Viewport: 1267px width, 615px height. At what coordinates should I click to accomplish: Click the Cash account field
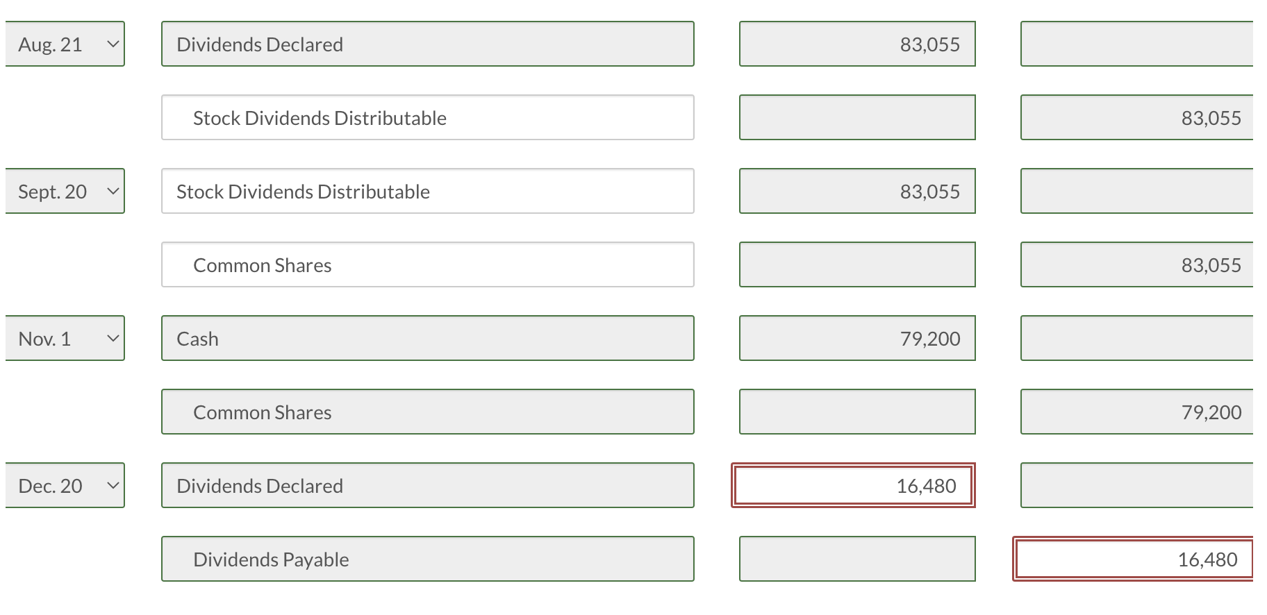428,338
